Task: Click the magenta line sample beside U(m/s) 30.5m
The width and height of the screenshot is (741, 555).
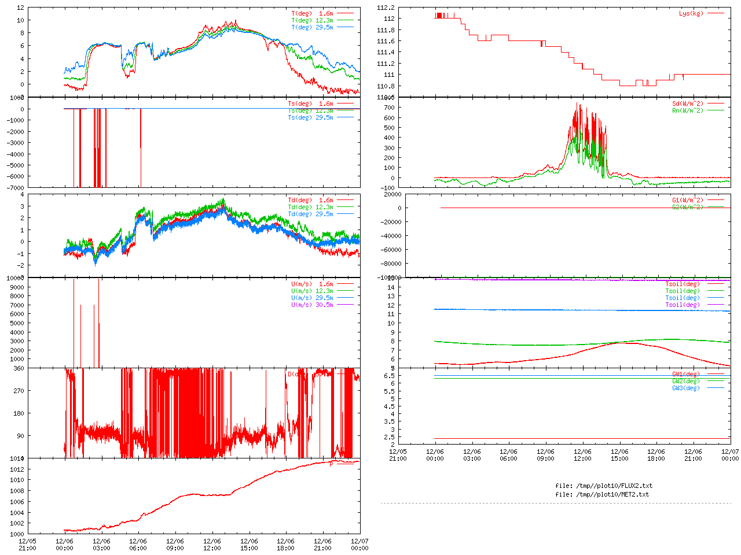Action: coord(345,305)
